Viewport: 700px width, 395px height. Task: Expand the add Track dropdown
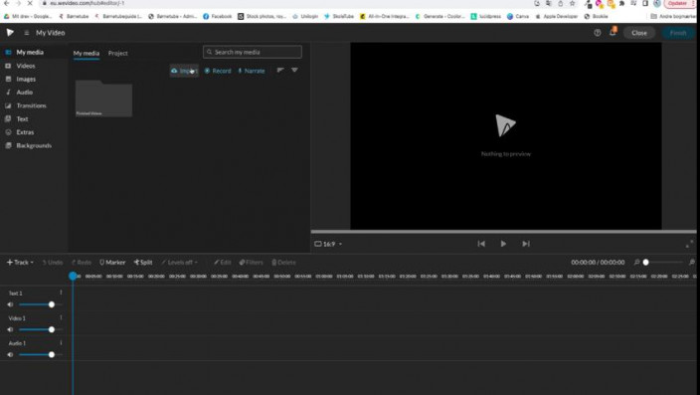pos(20,263)
